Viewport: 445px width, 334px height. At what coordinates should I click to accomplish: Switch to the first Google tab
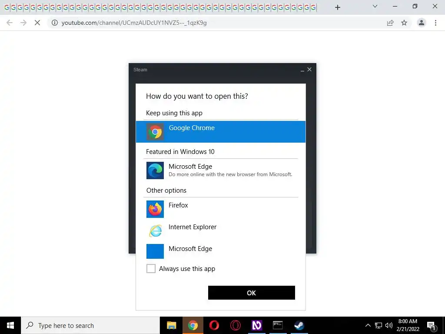(x=7, y=7)
